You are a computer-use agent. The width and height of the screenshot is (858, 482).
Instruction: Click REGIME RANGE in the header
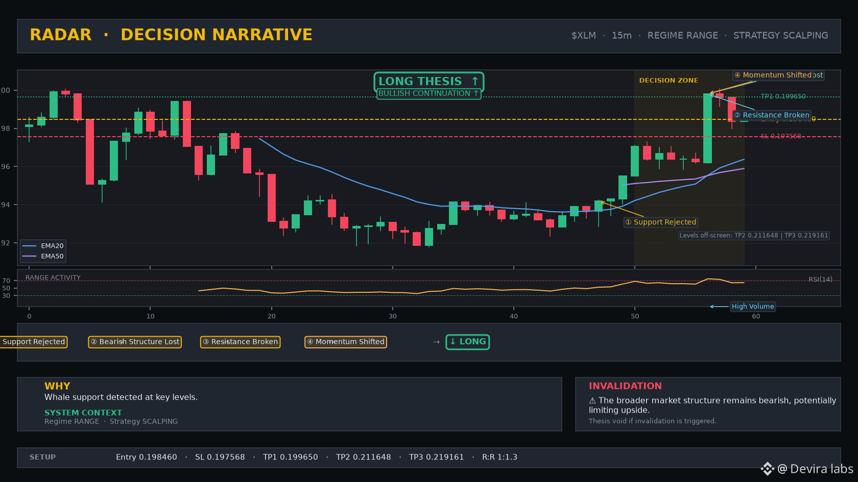pyautogui.click(x=683, y=36)
